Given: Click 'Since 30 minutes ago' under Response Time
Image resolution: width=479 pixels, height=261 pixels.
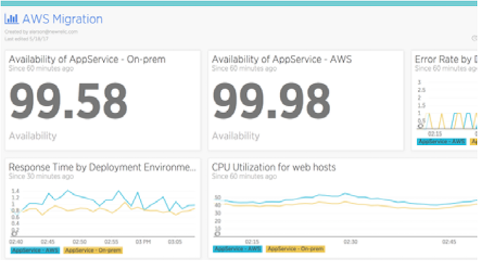Looking at the screenshot, I should [41, 176].
